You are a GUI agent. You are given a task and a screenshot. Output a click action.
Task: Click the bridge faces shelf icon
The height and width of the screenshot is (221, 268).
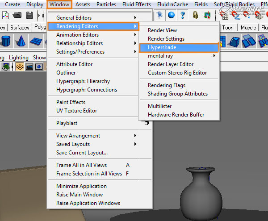pyautogui.click(x=248, y=42)
